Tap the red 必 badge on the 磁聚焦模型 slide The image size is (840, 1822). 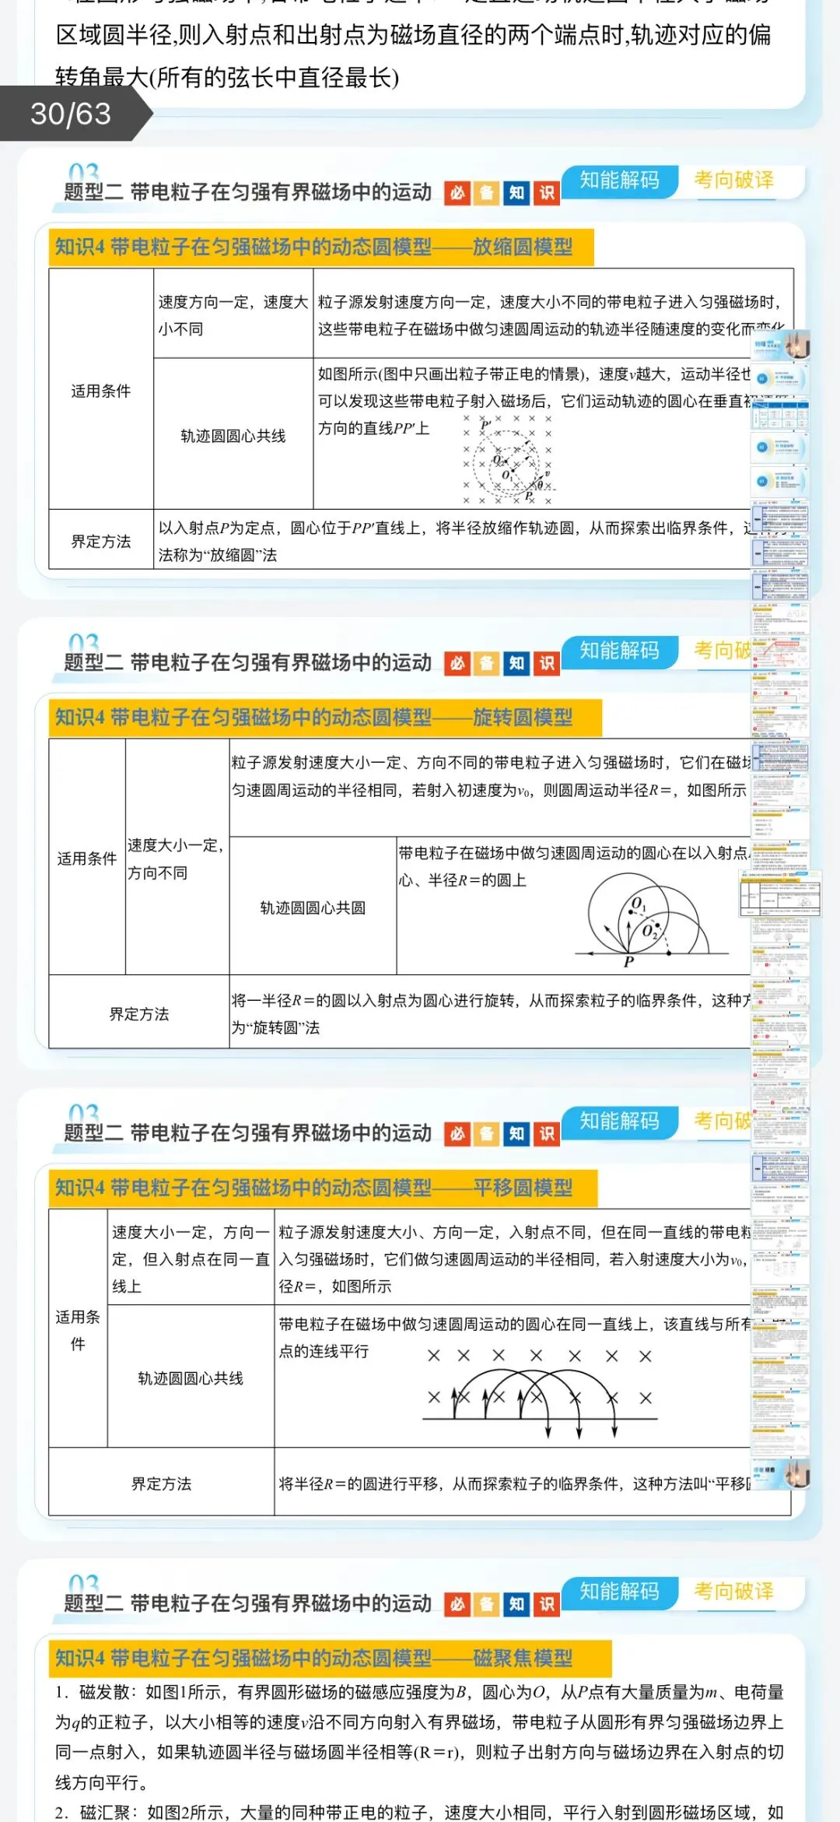click(x=458, y=1604)
